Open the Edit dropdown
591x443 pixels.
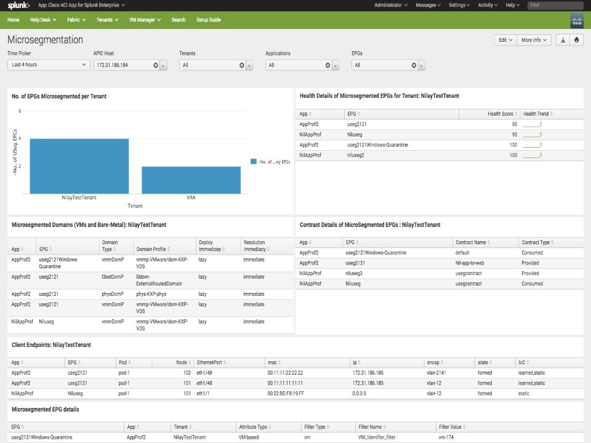[x=505, y=40]
